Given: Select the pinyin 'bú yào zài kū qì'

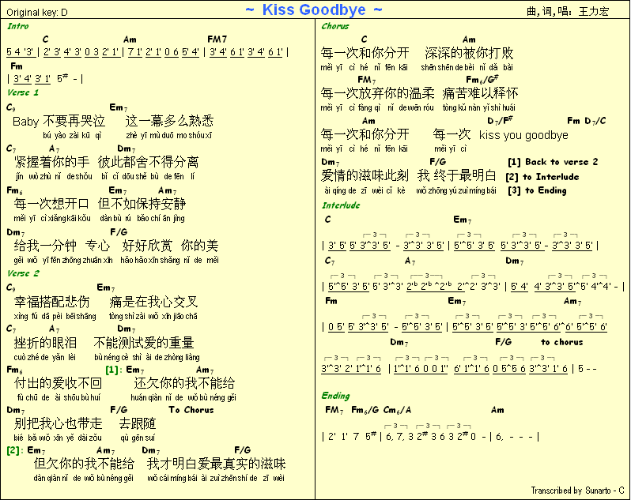Looking at the screenshot, I should (72, 135).
